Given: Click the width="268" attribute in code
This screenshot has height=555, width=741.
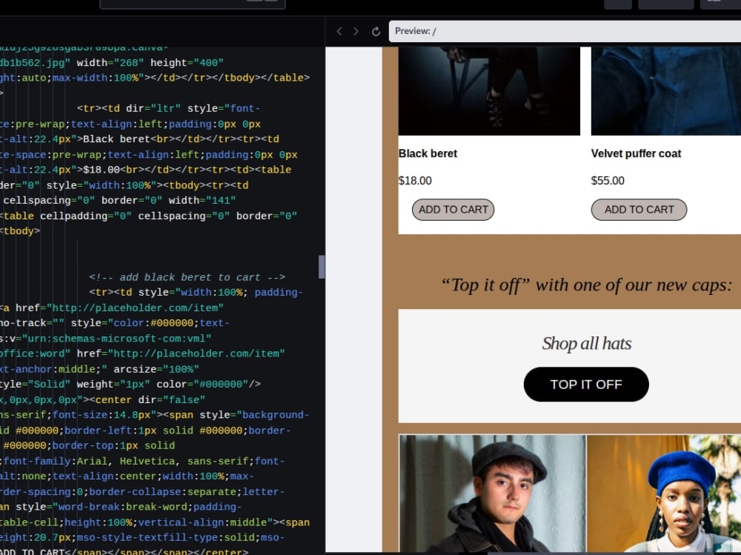Looking at the screenshot, I should click(110, 62).
